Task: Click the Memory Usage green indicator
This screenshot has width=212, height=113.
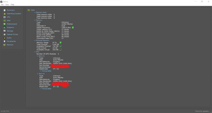Action: pyautogui.click(x=60, y=43)
